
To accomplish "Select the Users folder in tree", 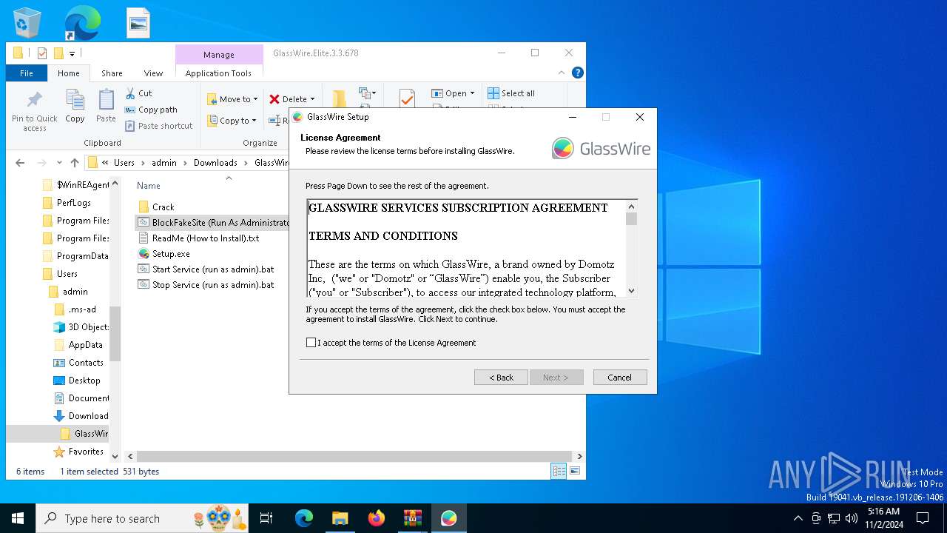I will pyautogui.click(x=67, y=274).
